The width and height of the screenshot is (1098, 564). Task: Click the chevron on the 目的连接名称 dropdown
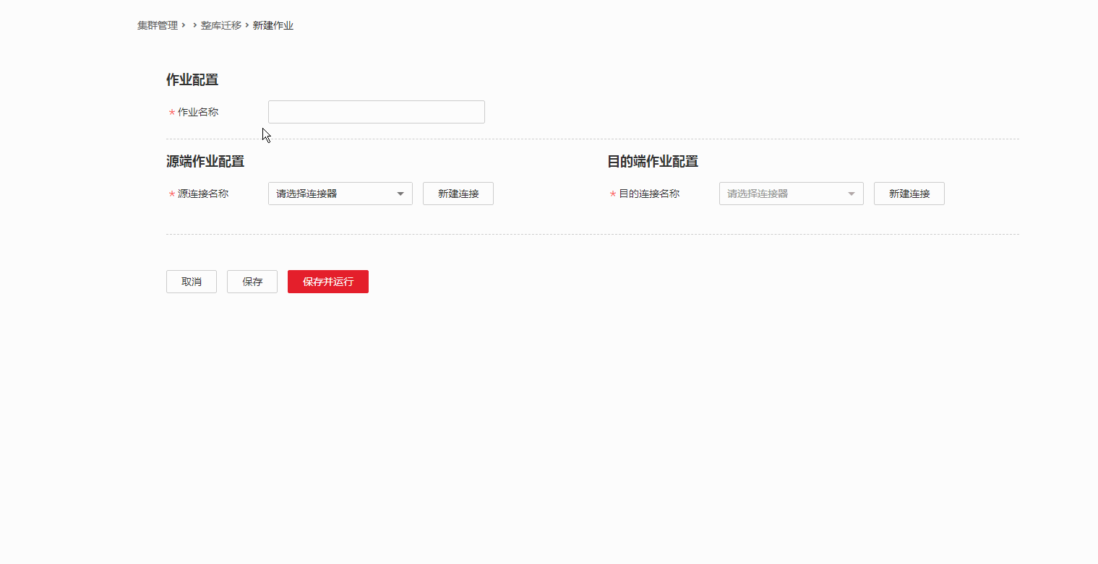click(851, 194)
